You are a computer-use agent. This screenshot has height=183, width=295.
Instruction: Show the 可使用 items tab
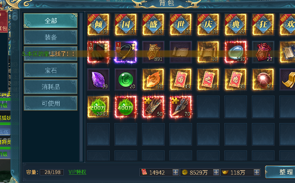[51, 103]
